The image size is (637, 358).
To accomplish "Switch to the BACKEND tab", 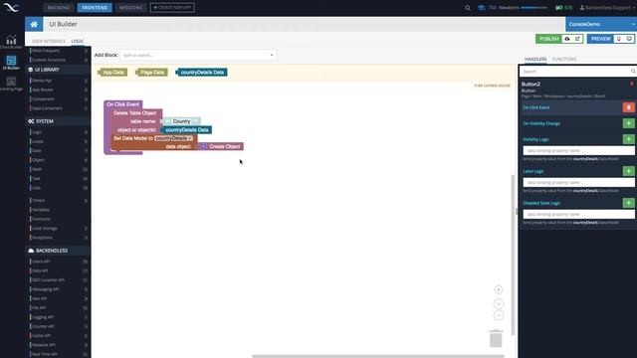I will (59, 8).
